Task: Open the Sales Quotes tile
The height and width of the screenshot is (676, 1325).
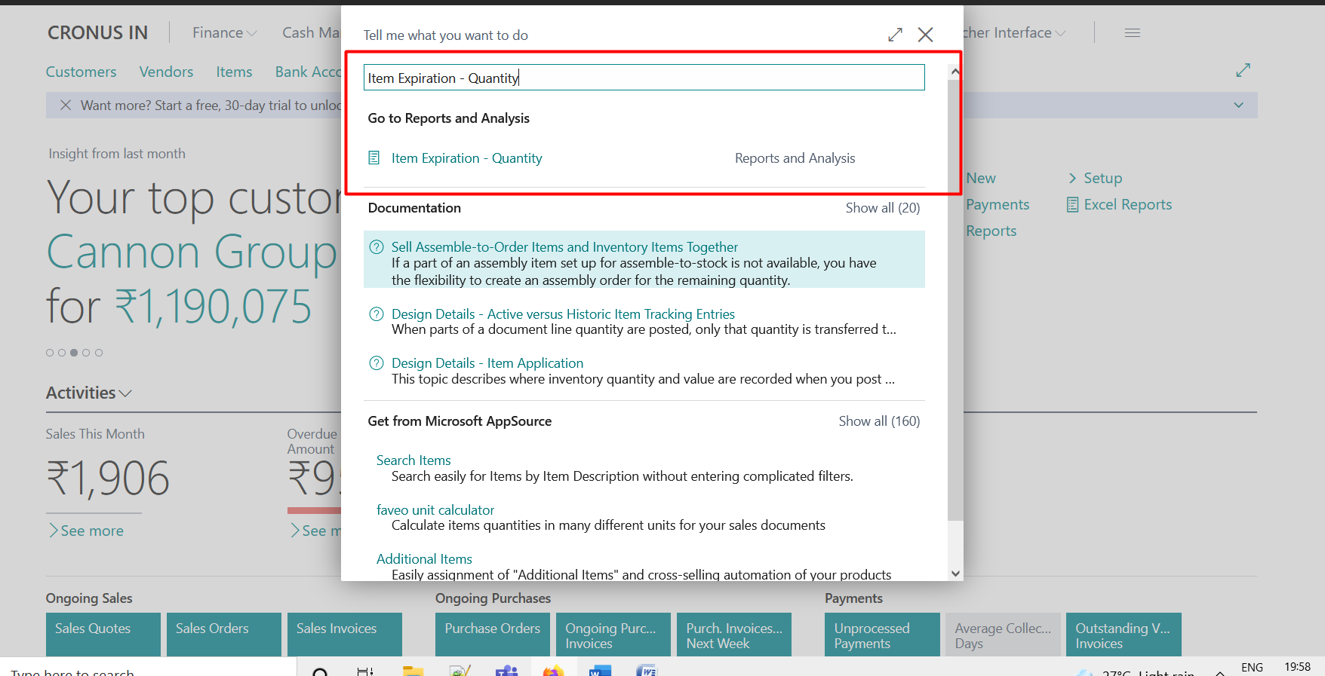Action: click(x=103, y=635)
